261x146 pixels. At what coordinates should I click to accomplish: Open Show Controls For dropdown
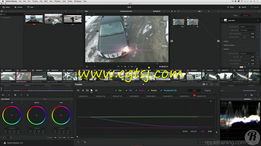[x=247, y=54]
